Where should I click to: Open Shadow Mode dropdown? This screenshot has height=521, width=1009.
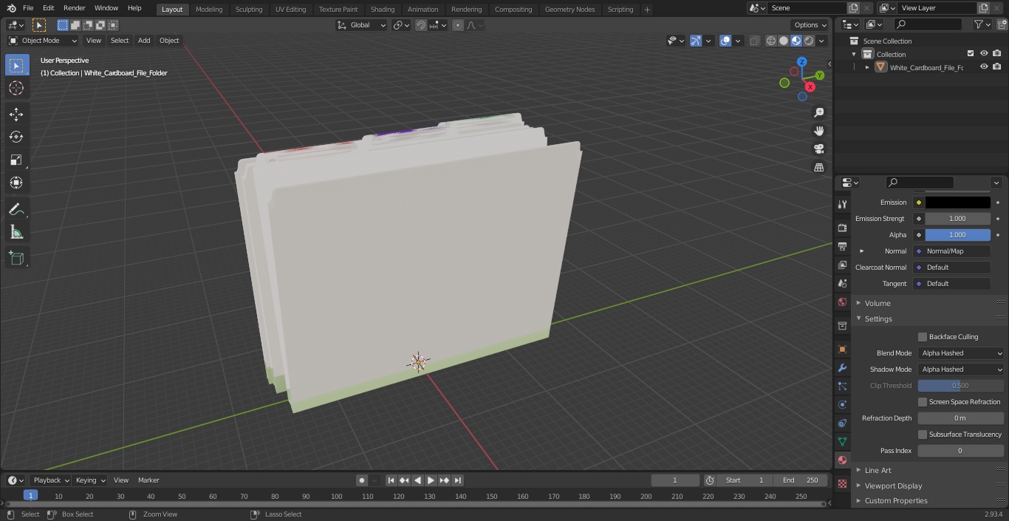click(961, 370)
